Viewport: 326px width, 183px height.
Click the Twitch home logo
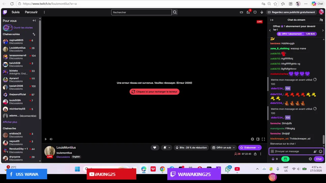click(5, 12)
